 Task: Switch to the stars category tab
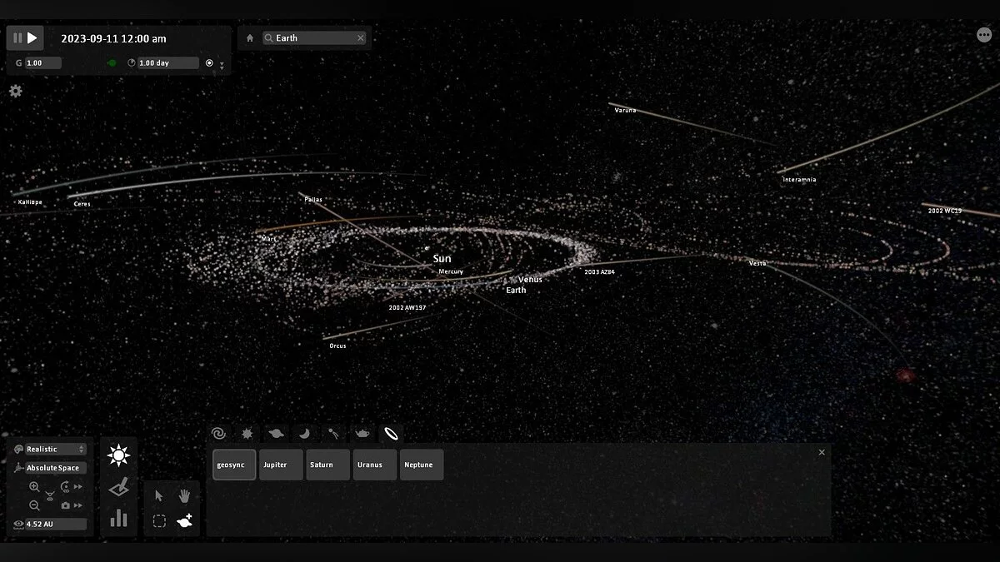(x=247, y=434)
